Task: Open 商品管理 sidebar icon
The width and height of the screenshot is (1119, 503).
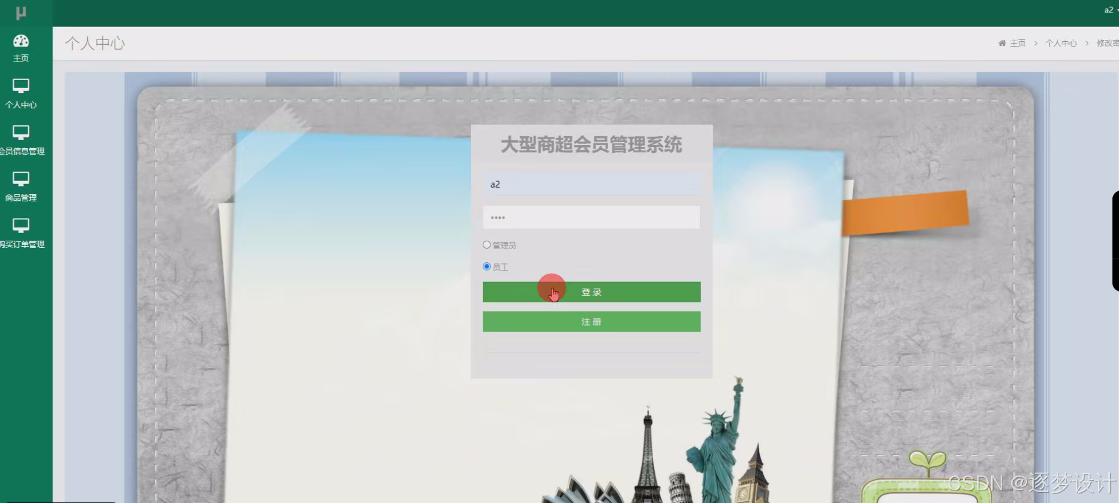Action: pyautogui.click(x=21, y=179)
